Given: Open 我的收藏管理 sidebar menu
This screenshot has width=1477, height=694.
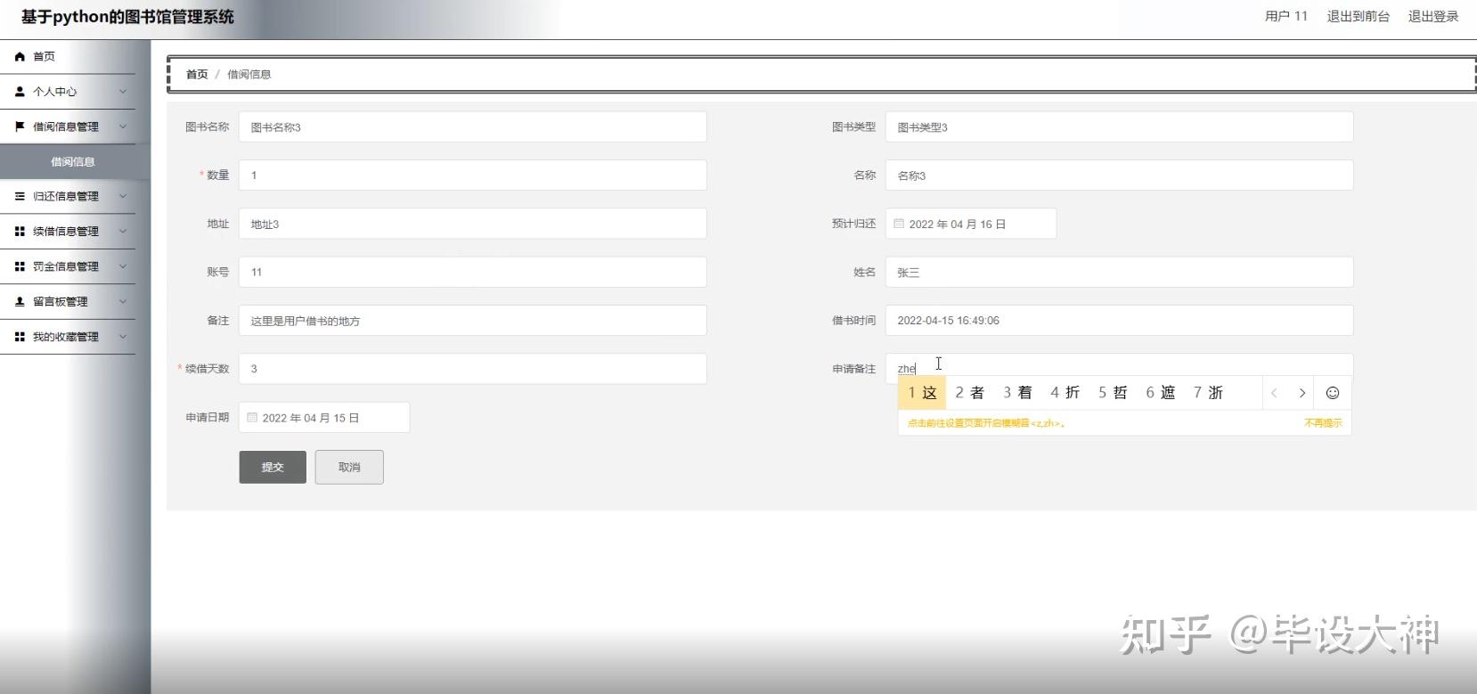Looking at the screenshot, I should [x=68, y=337].
